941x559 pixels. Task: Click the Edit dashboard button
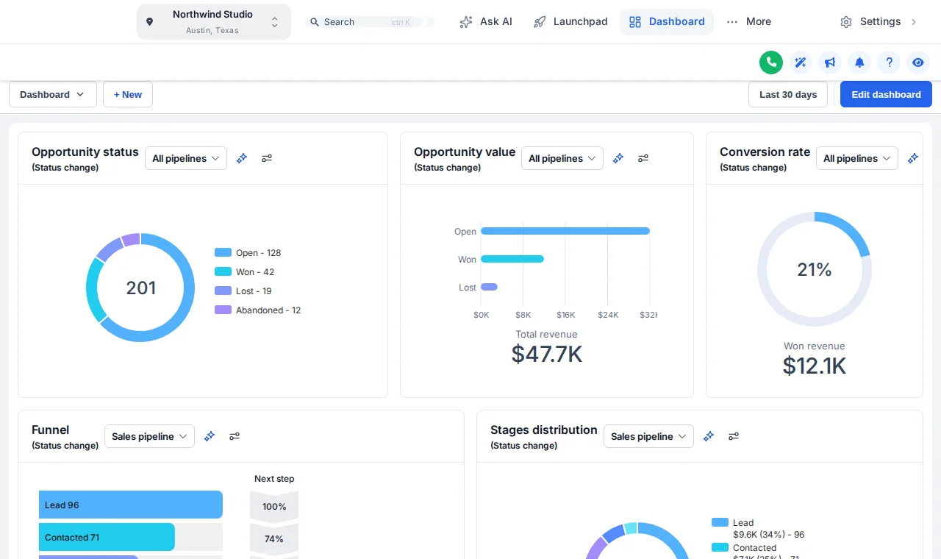[886, 94]
